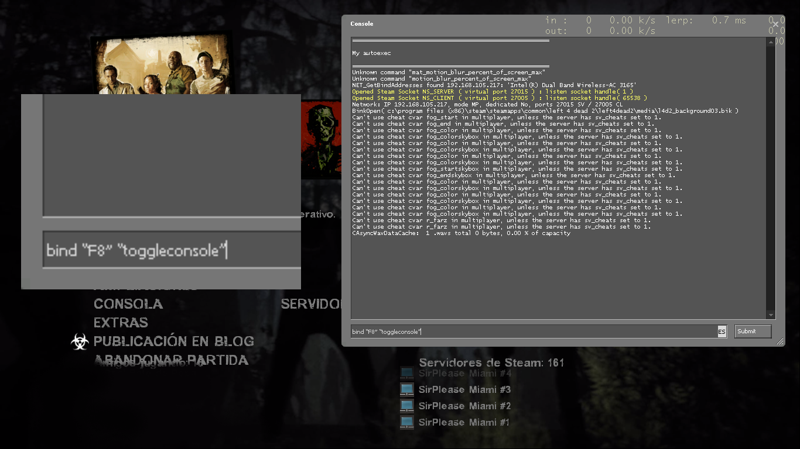Screen dimensions: 800x449
Task: Click the fog_endskybox cheat cvar console line
Action: (514, 175)
